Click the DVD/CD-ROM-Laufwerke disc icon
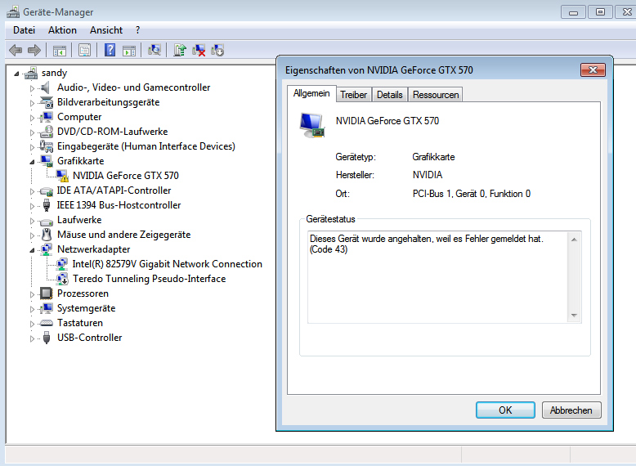 coord(47,132)
